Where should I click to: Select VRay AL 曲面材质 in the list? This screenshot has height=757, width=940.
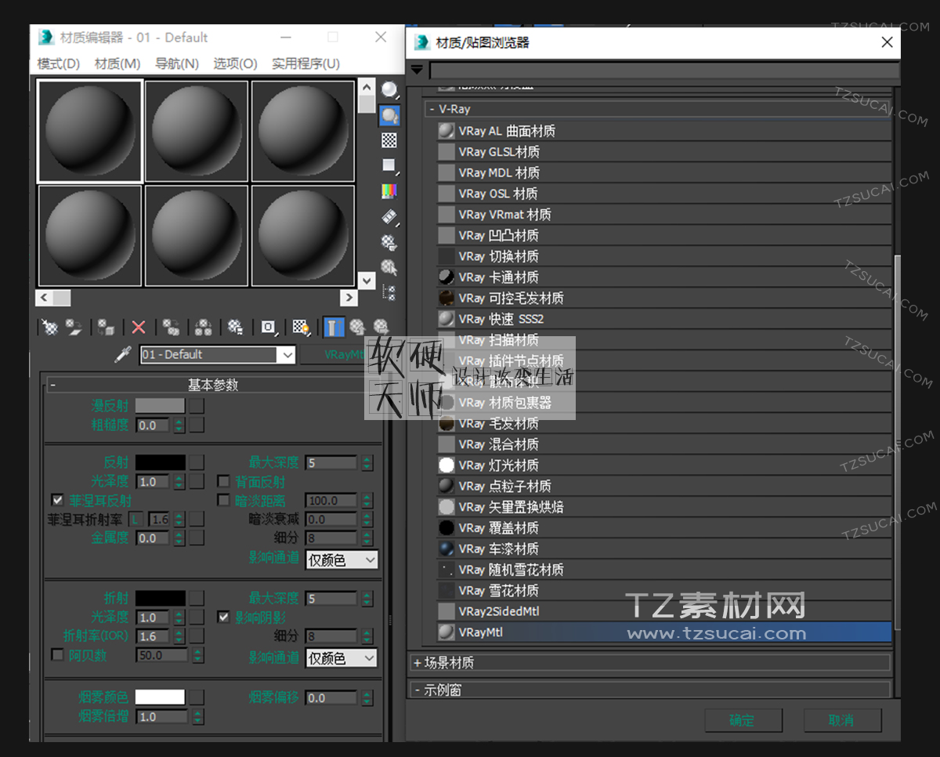664,131
